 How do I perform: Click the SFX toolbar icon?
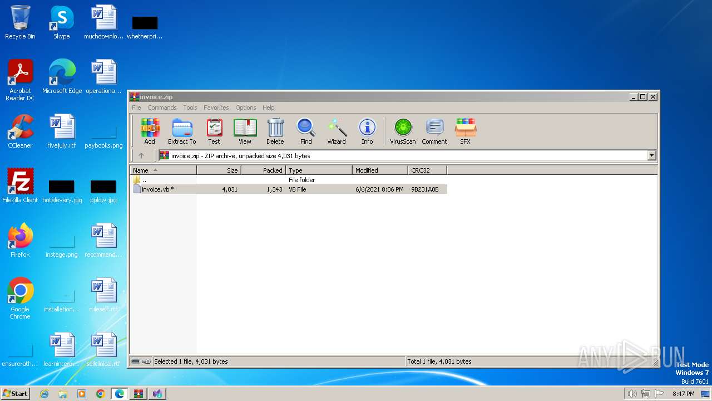click(466, 131)
